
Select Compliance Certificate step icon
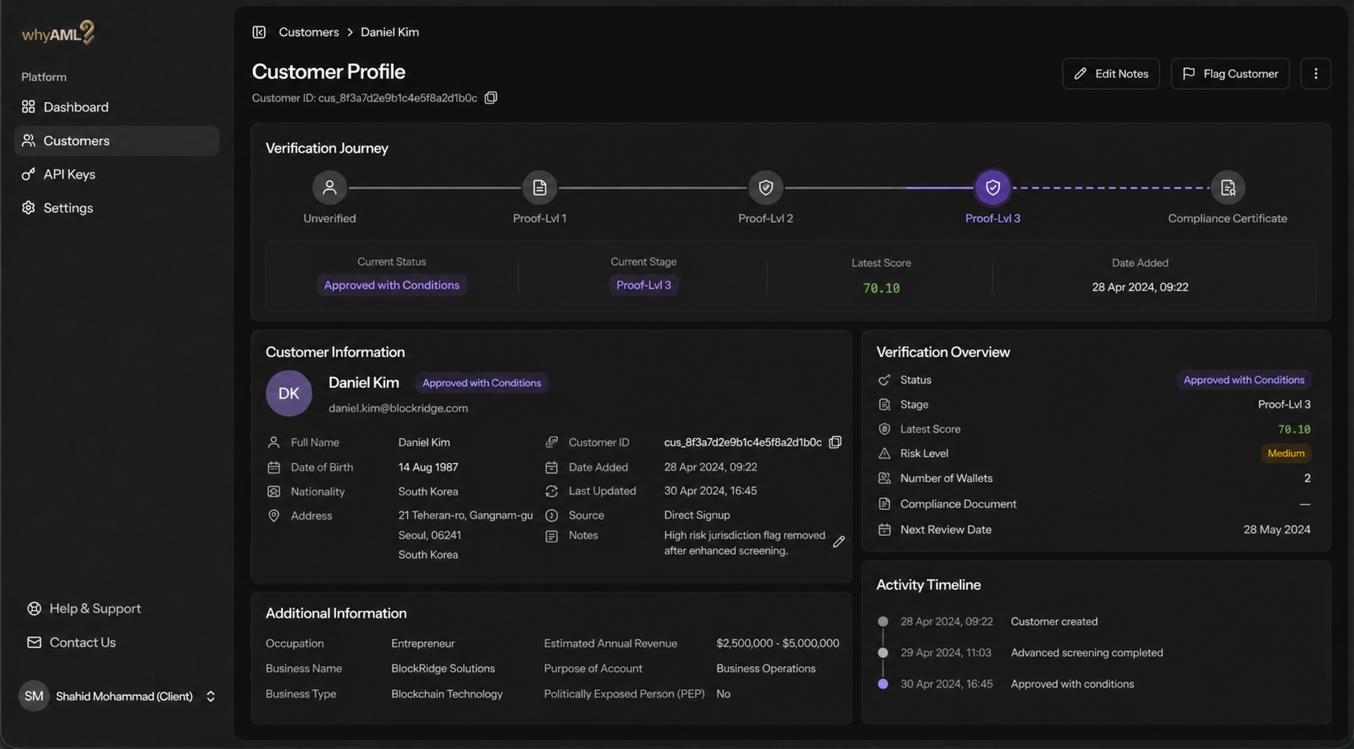[1227, 188]
